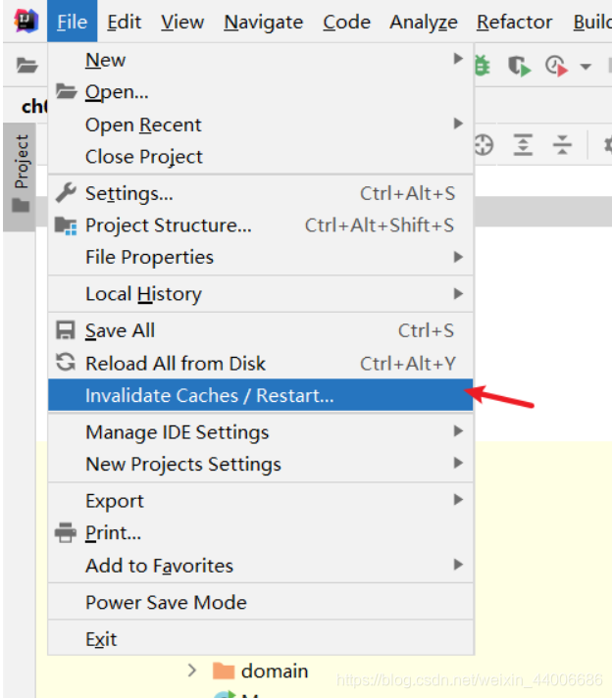Click the locate target crosshair icon

(x=484, y=145)
